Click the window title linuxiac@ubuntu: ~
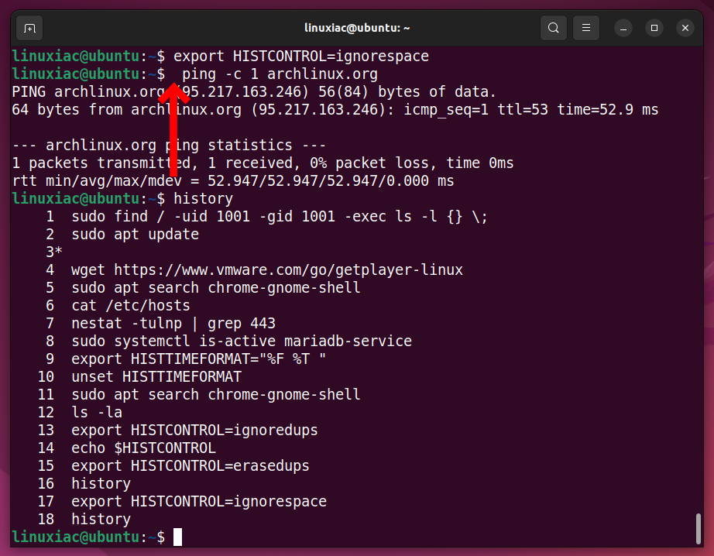Screen dimensions: 714x556 [x=357, y=28]
